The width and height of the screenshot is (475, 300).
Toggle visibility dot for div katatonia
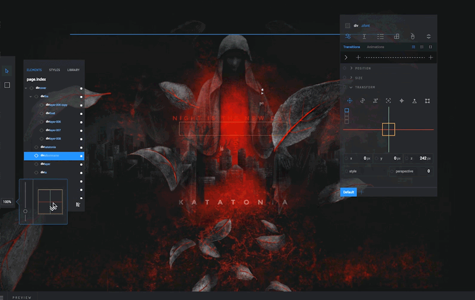tap(81, 148)
